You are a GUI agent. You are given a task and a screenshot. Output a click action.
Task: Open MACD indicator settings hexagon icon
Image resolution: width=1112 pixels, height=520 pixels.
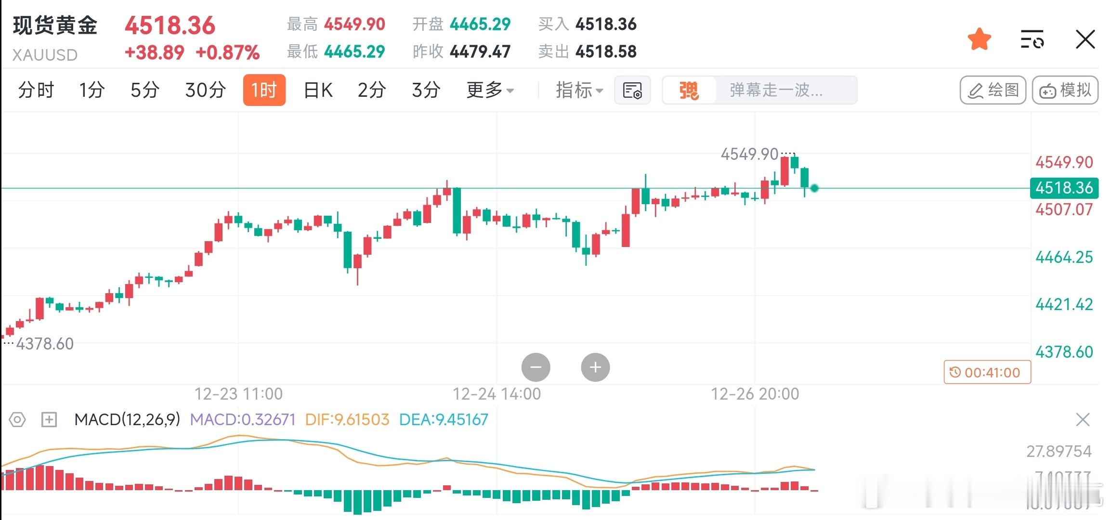click(17, 420)
